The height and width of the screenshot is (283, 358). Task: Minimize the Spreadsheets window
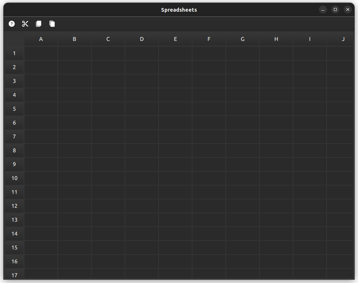click(x=323, y=9)
